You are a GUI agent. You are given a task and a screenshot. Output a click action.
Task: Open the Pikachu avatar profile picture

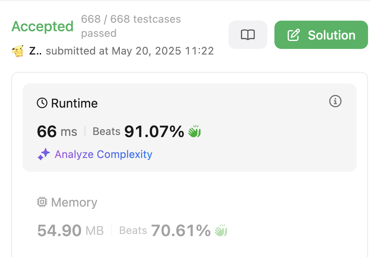coord(18,51)
